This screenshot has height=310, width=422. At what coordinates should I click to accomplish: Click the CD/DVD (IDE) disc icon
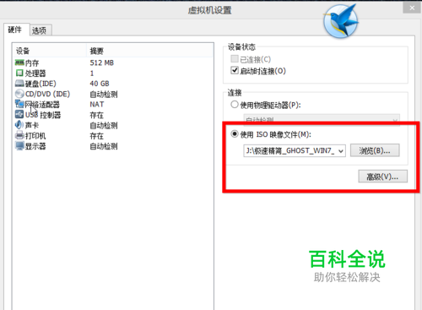coord(19,94)
